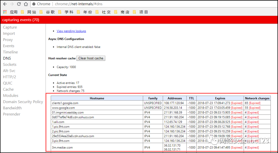Viewport: 278px width, 153px height.
Task: Select the Cache sidebar tab
Action: click(x=8, y=89)
